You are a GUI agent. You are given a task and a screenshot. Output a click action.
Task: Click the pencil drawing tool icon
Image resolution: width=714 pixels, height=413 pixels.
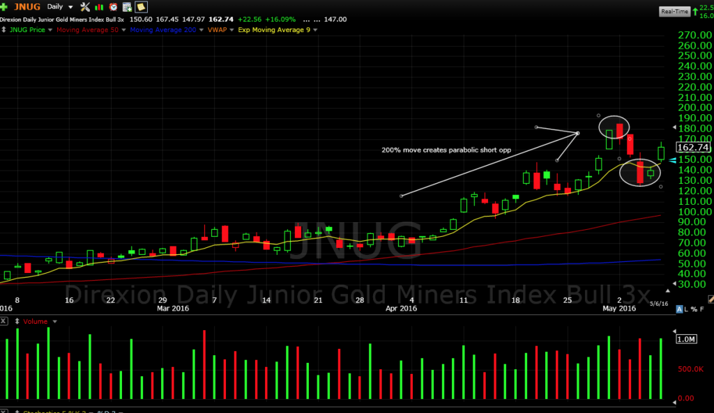pos(711,299)
